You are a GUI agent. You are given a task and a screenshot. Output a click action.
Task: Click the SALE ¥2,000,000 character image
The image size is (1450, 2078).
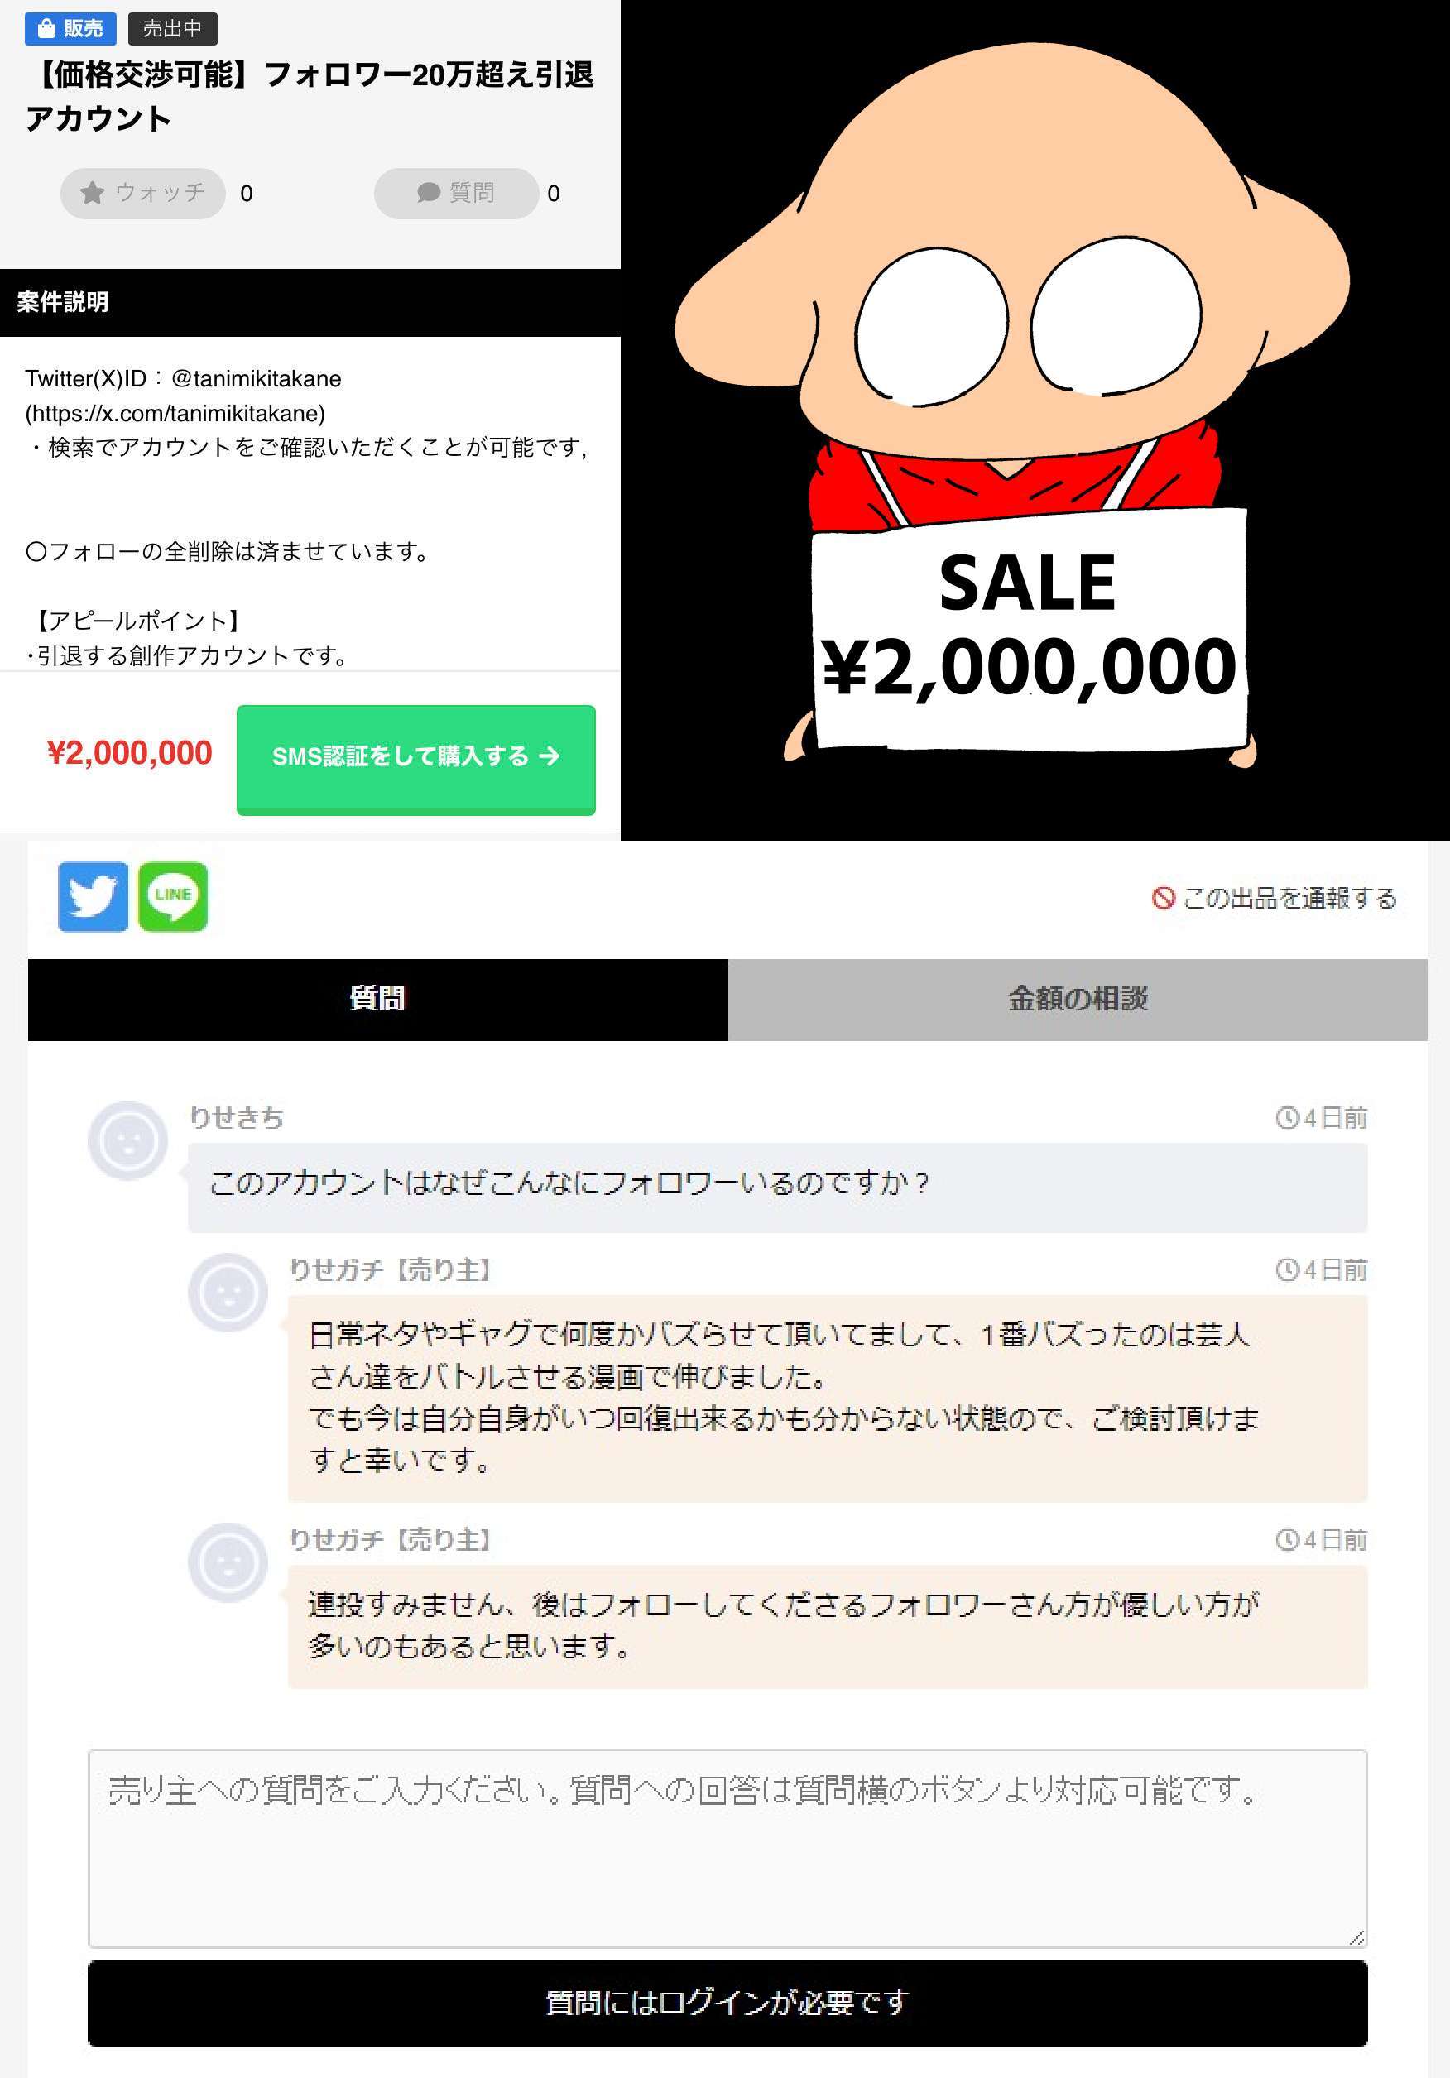[1035, 420]
